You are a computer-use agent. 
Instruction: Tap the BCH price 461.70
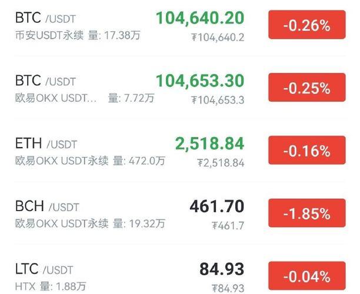pyautogui.click(x=216, y=206)
